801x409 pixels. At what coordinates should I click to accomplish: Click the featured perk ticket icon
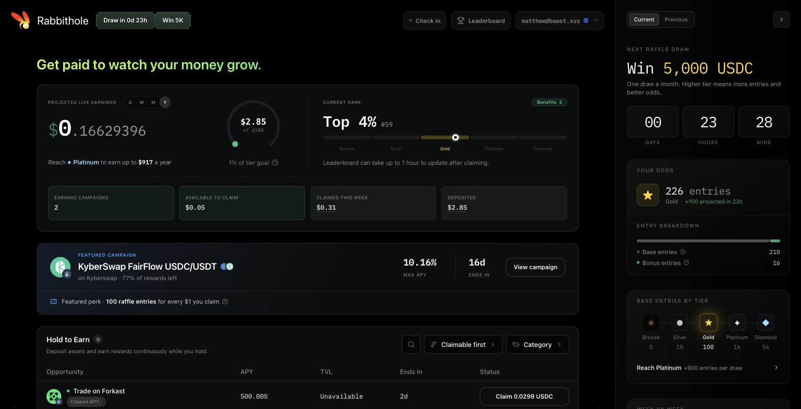[x=53, y=302]
